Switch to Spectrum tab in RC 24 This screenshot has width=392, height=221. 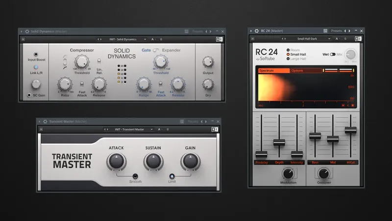[x=274, y=70]
